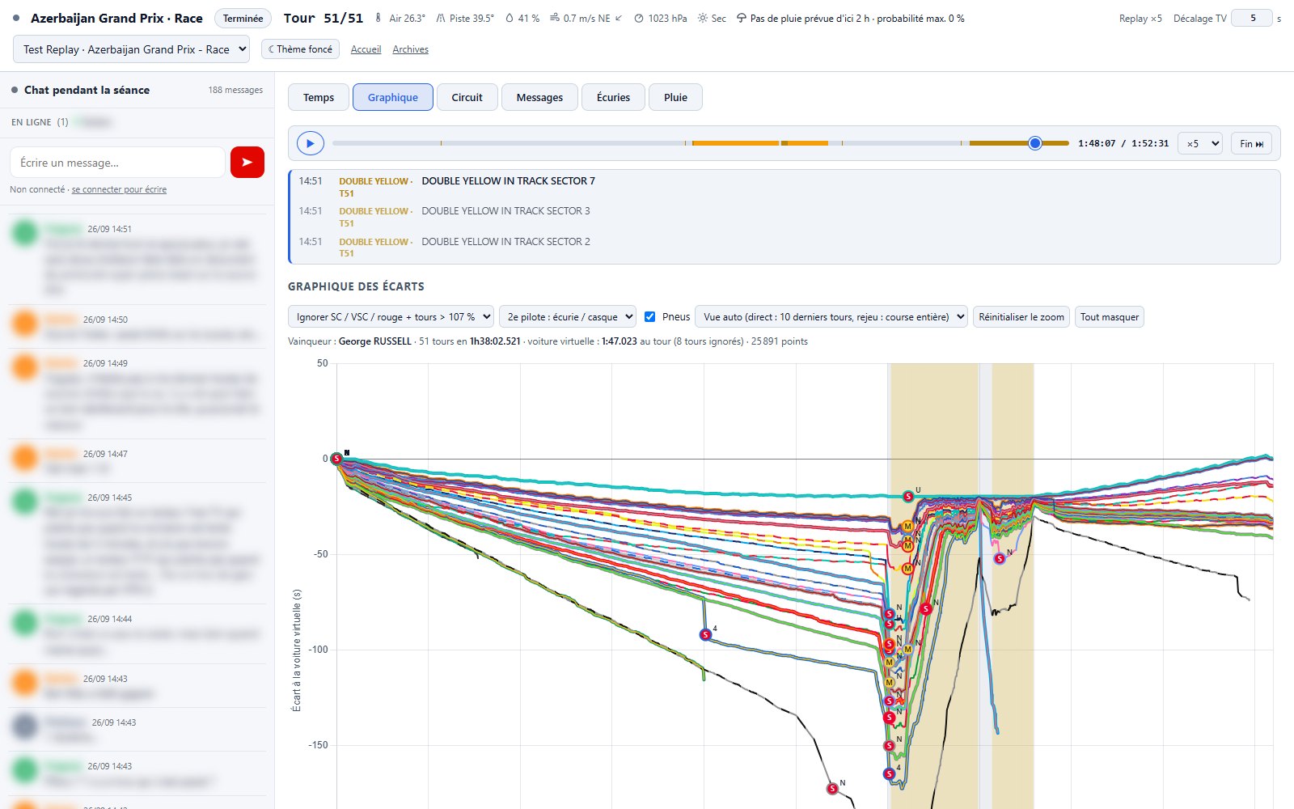The height and width of the screenshot is (809, 1294).
Task: Click the umbrella rain forecast icon
Action: click(x=741, y=18)
